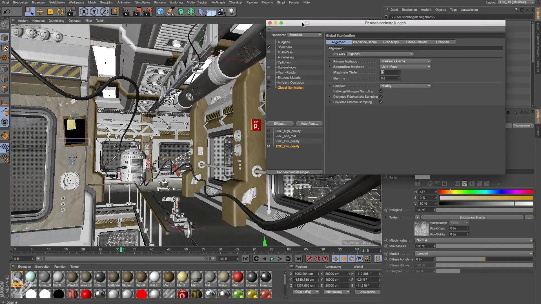Play animation forward
The width and height of the screenshot is (541, 304).
pyautogui.click(x=272, y=259)
